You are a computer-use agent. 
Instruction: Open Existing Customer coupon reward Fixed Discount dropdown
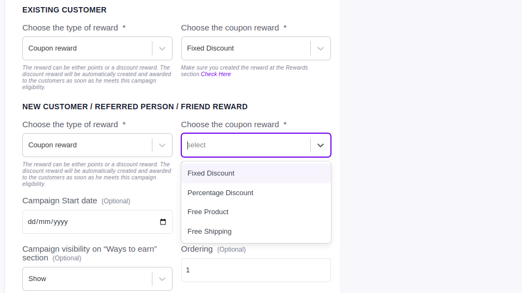point(256,48)
